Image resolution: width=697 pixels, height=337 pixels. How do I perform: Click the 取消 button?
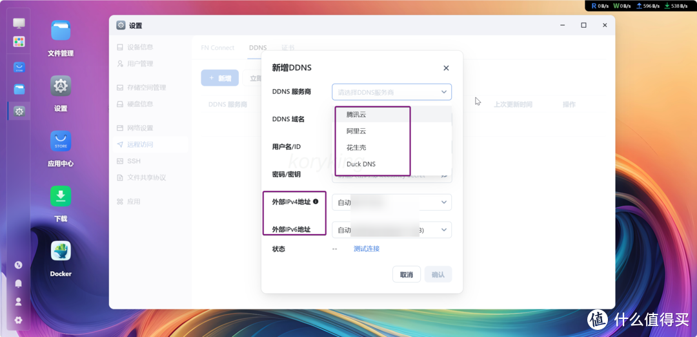point(407,274)
